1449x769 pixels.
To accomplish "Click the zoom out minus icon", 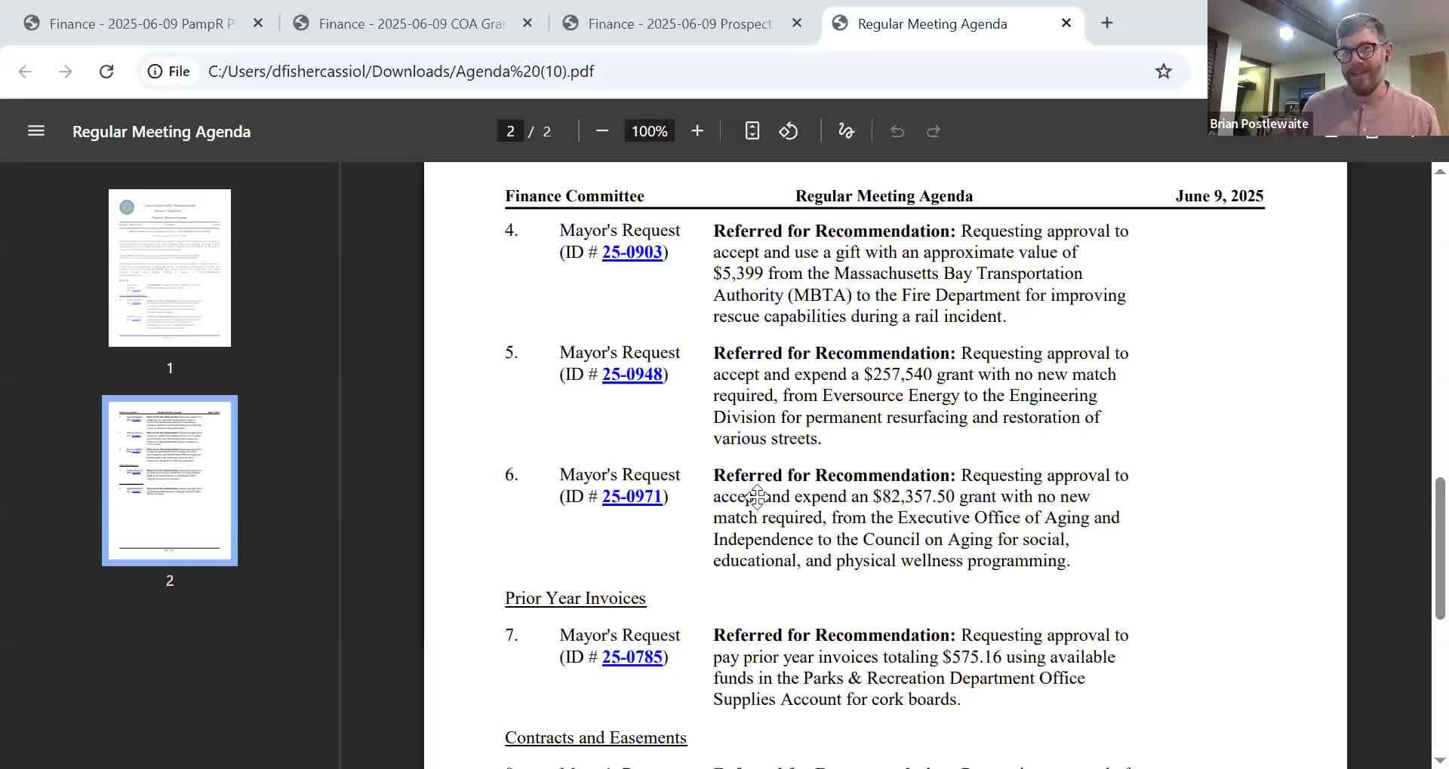I will click(x=601, y=131).
